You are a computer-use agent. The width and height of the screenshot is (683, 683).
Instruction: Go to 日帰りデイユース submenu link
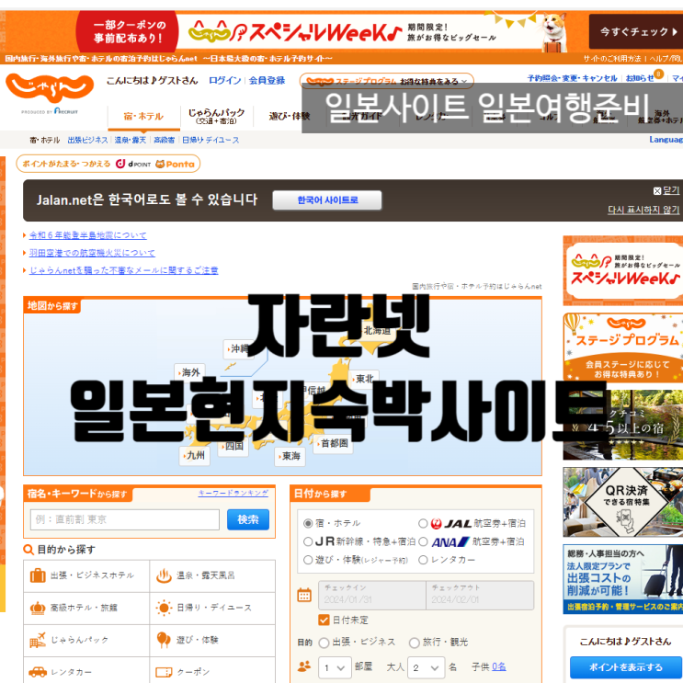pyautogui.click(x=211, y=140)
